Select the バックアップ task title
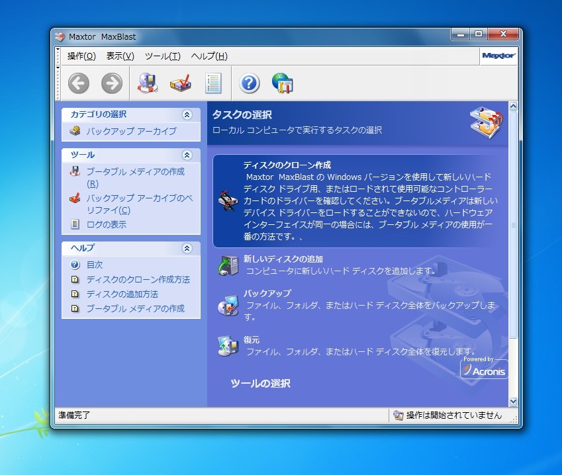The height and width of the screenshot is (475, 562). pyautogui.click(x=267, y=293)
